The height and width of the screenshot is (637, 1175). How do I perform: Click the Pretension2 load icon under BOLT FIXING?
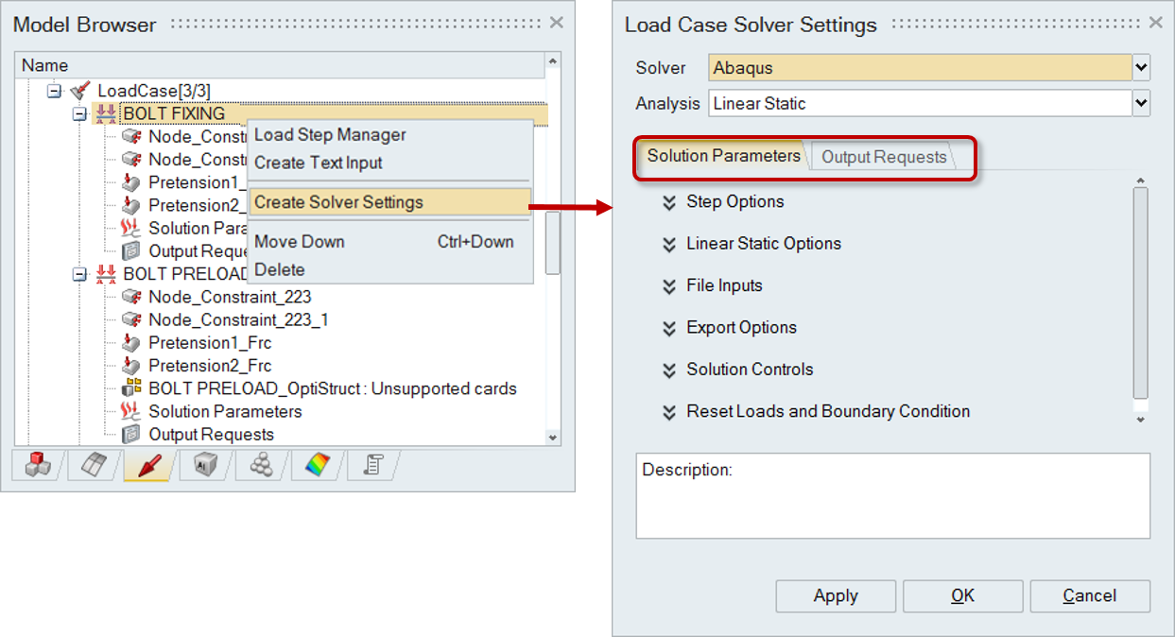131,205
